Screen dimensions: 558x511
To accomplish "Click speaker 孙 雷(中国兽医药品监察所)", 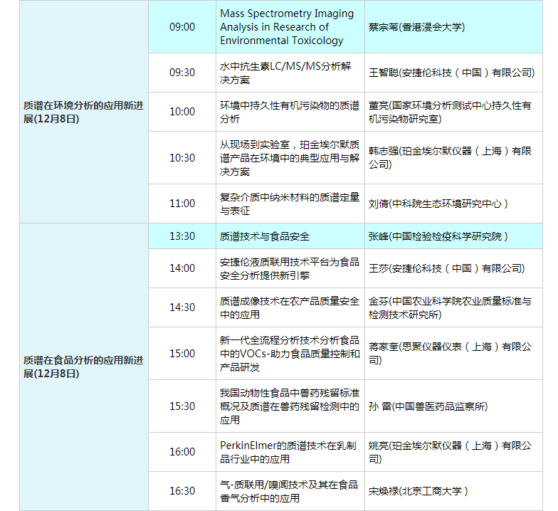I will (x=428, y=406).
